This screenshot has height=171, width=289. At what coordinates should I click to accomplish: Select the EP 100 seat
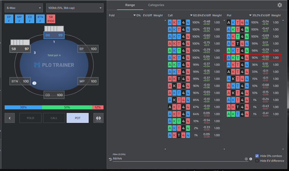[88, 49]
